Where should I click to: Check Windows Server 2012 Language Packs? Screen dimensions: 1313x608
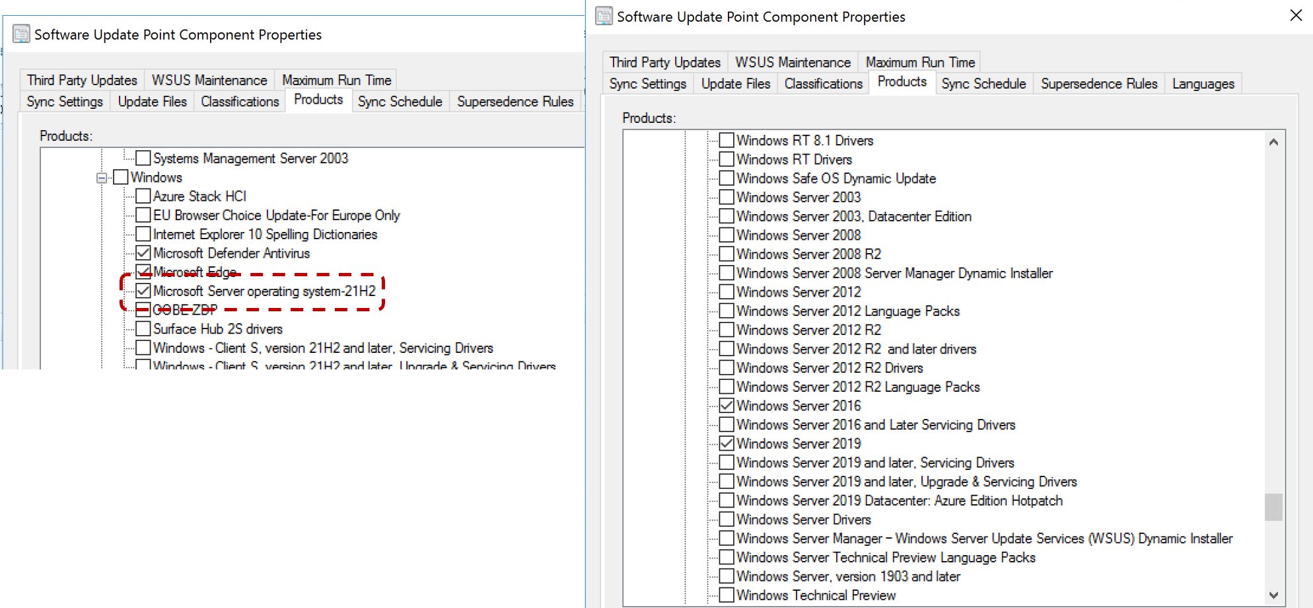click(x=727, y=311)
